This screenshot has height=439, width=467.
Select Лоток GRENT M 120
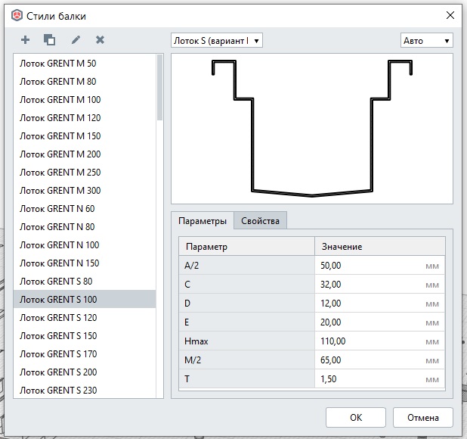(85, 118)
